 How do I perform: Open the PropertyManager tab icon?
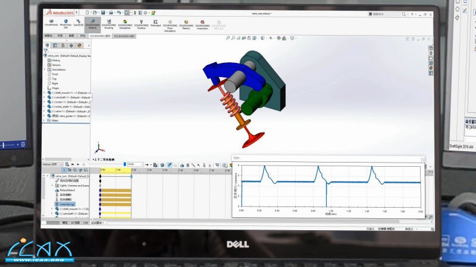pos(55,46)
